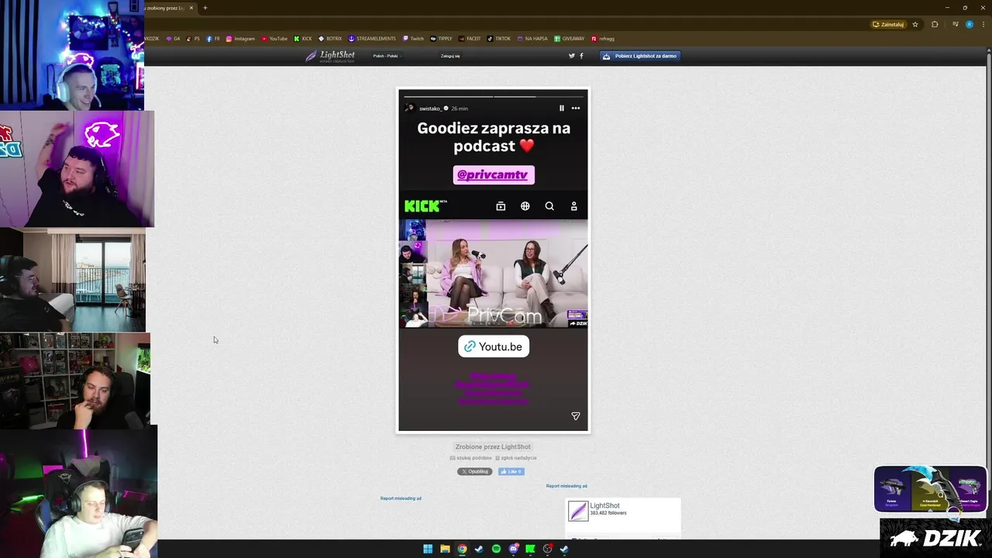
Task: Open the KICK bookmark
Action: 303,39
